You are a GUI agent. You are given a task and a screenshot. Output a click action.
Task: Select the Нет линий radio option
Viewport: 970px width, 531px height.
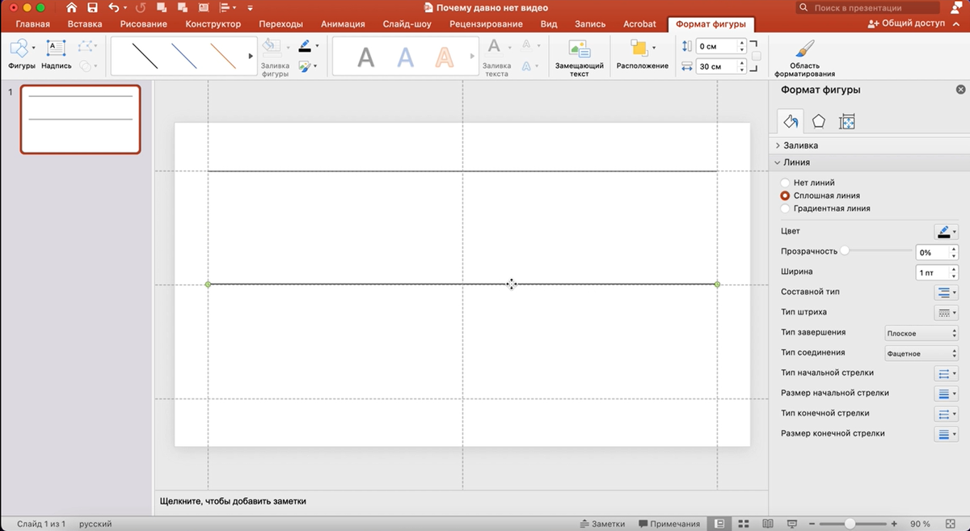coord(785,183)
